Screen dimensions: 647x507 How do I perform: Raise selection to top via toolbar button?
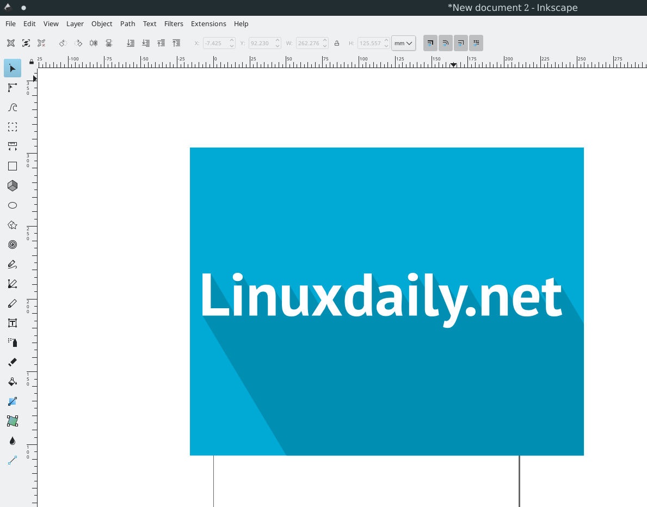click(x=176, y=43)
